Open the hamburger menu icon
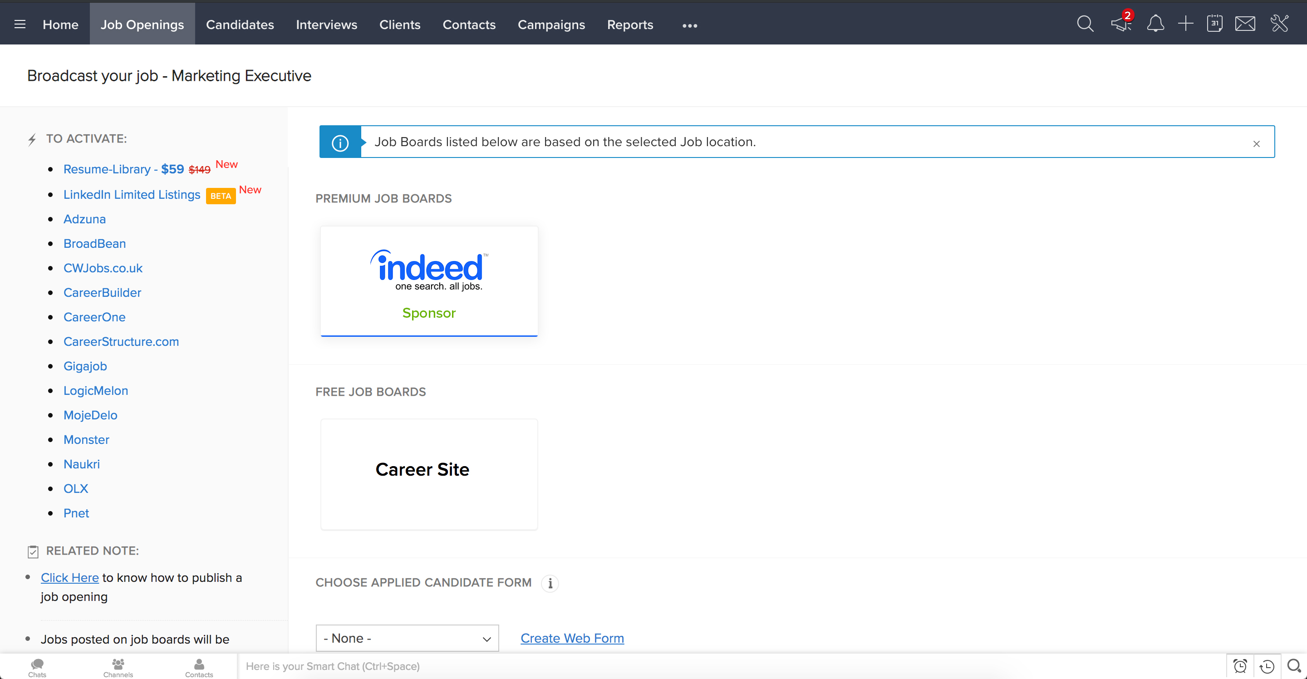 point(20,25)
